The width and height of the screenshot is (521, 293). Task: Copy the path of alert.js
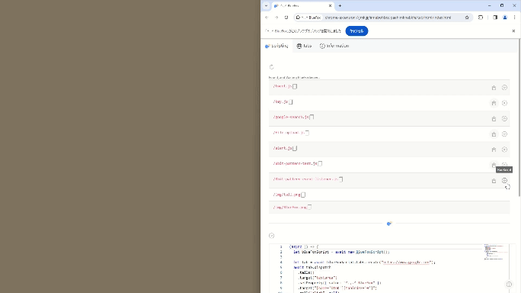pos(295,148)
